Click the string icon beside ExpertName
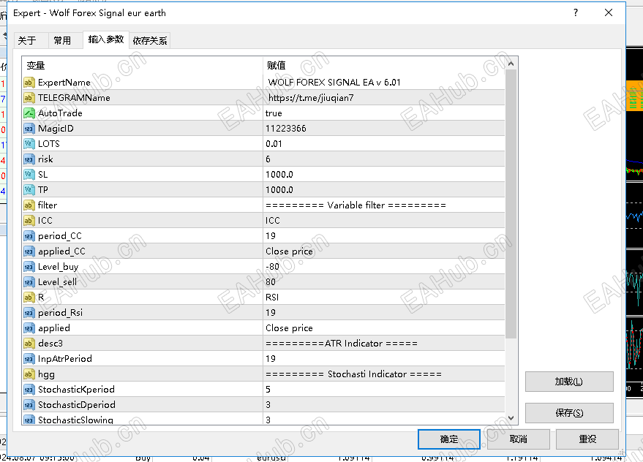The height and width of the screenshot is (462, 643). coord(29,83)
